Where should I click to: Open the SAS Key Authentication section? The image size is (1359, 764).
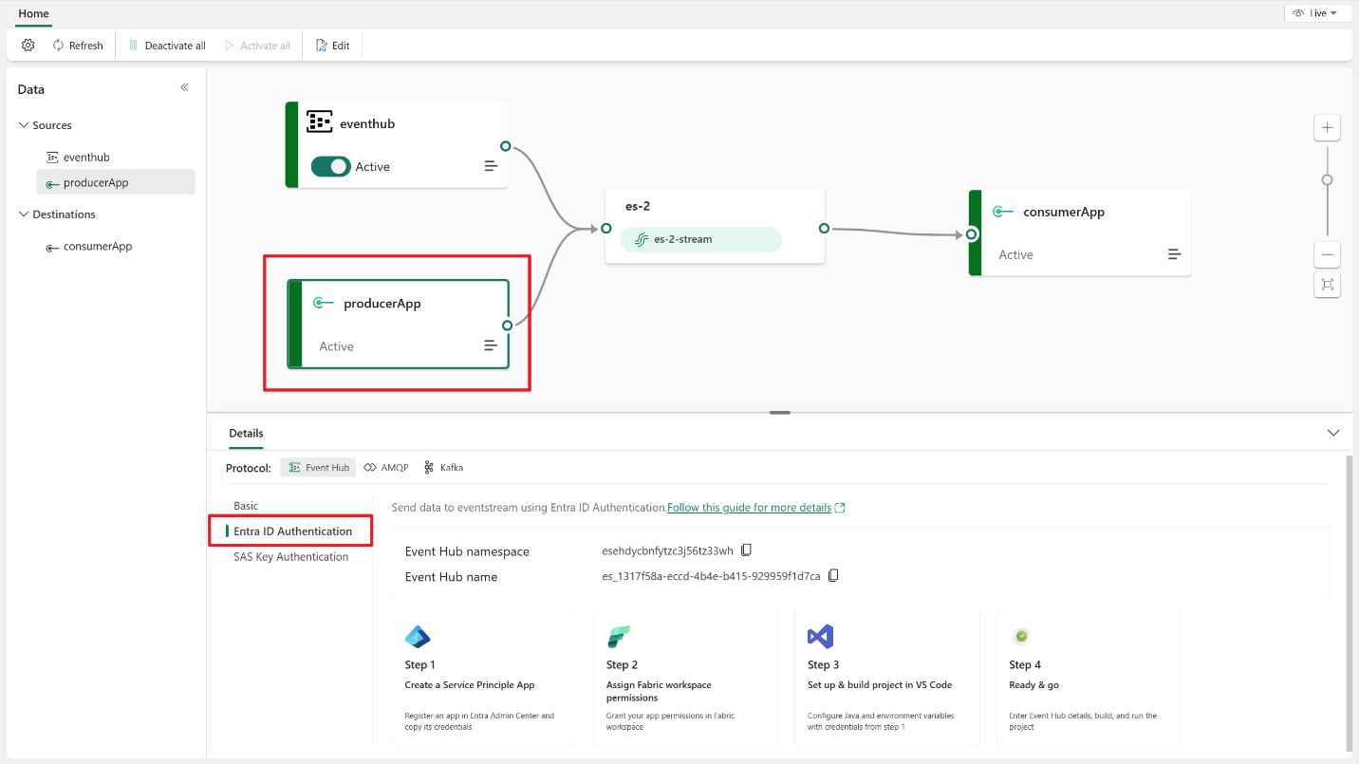pos(290,557)
